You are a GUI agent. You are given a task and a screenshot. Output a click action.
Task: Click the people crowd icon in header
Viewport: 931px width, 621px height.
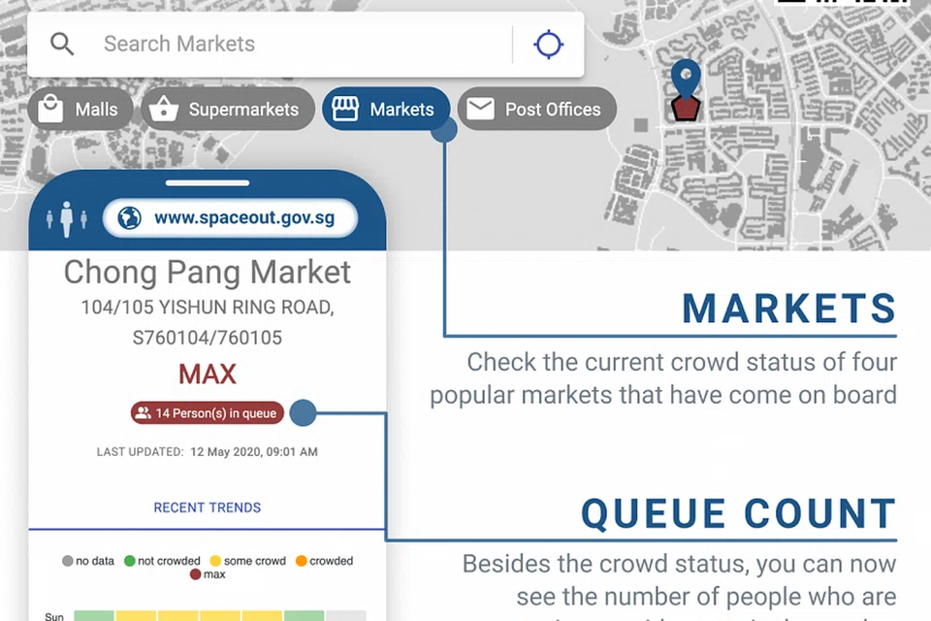[x=67, y=218]
